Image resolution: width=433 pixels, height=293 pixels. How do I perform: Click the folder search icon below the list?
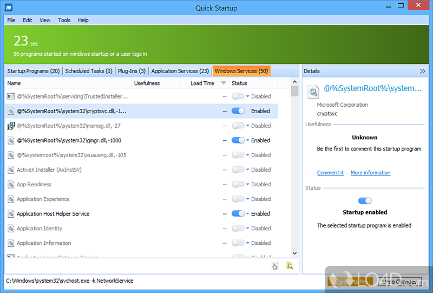pos(290,265)
